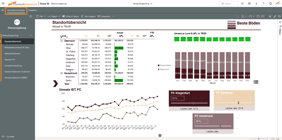
Task: Open the comments speech bubble icon
Action: [x=263, y=16]
